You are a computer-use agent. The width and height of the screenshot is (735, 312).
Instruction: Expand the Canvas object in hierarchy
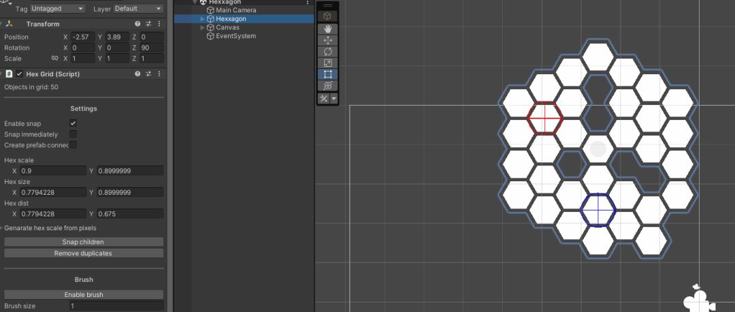point(202,28)
